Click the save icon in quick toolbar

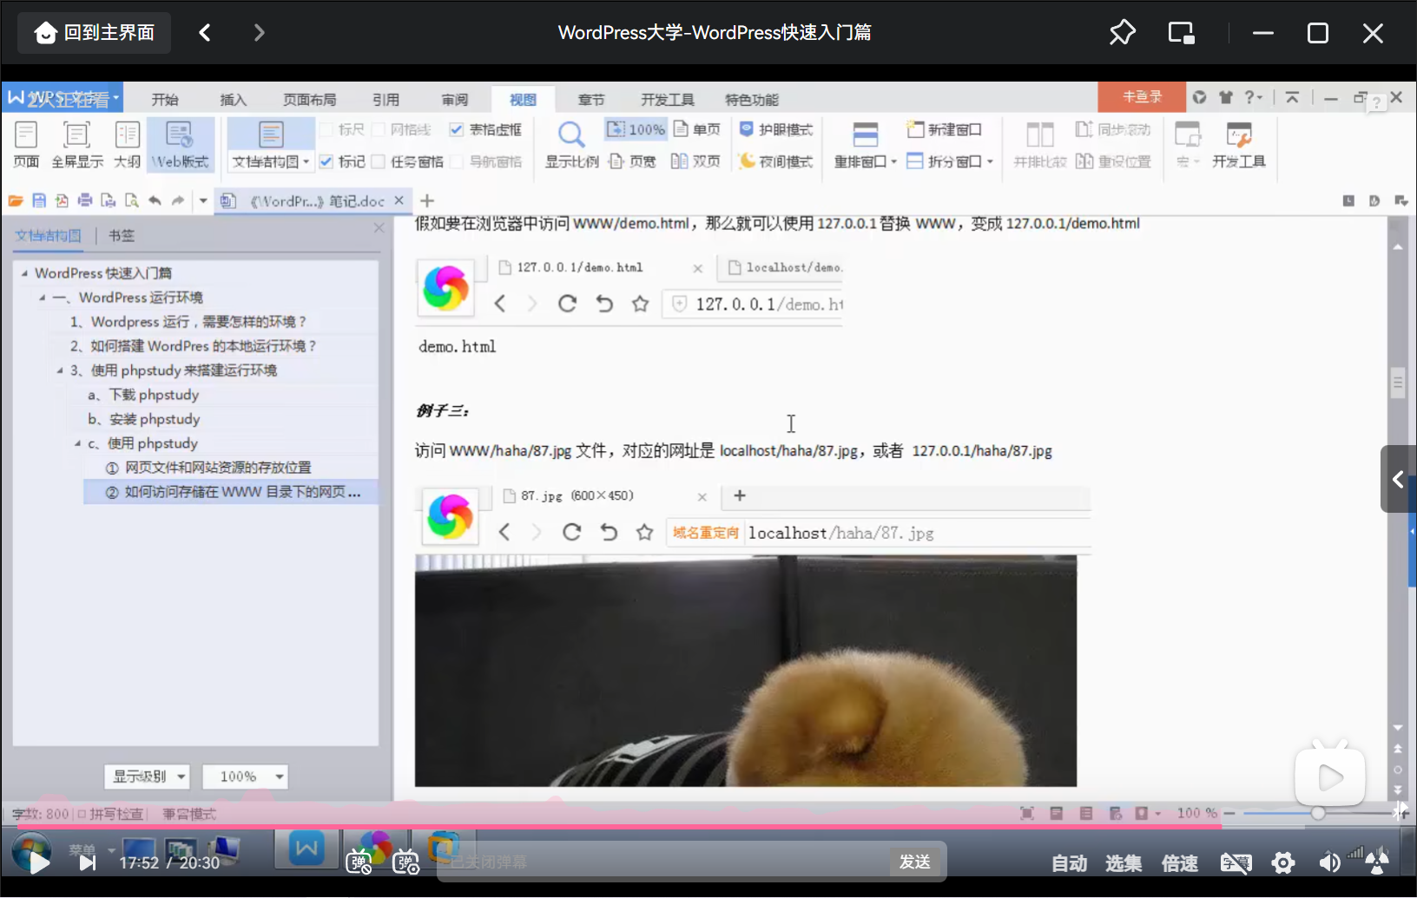click(39, 200)
